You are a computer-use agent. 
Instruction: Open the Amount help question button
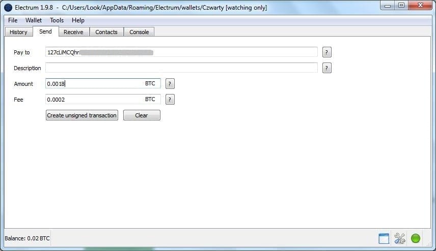click(170, 84)
